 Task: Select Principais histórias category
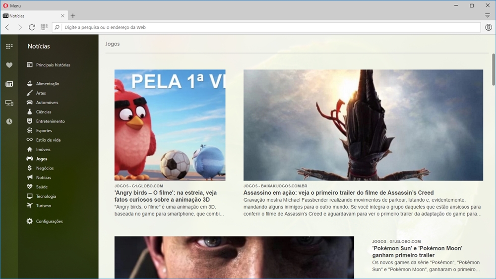49,65
